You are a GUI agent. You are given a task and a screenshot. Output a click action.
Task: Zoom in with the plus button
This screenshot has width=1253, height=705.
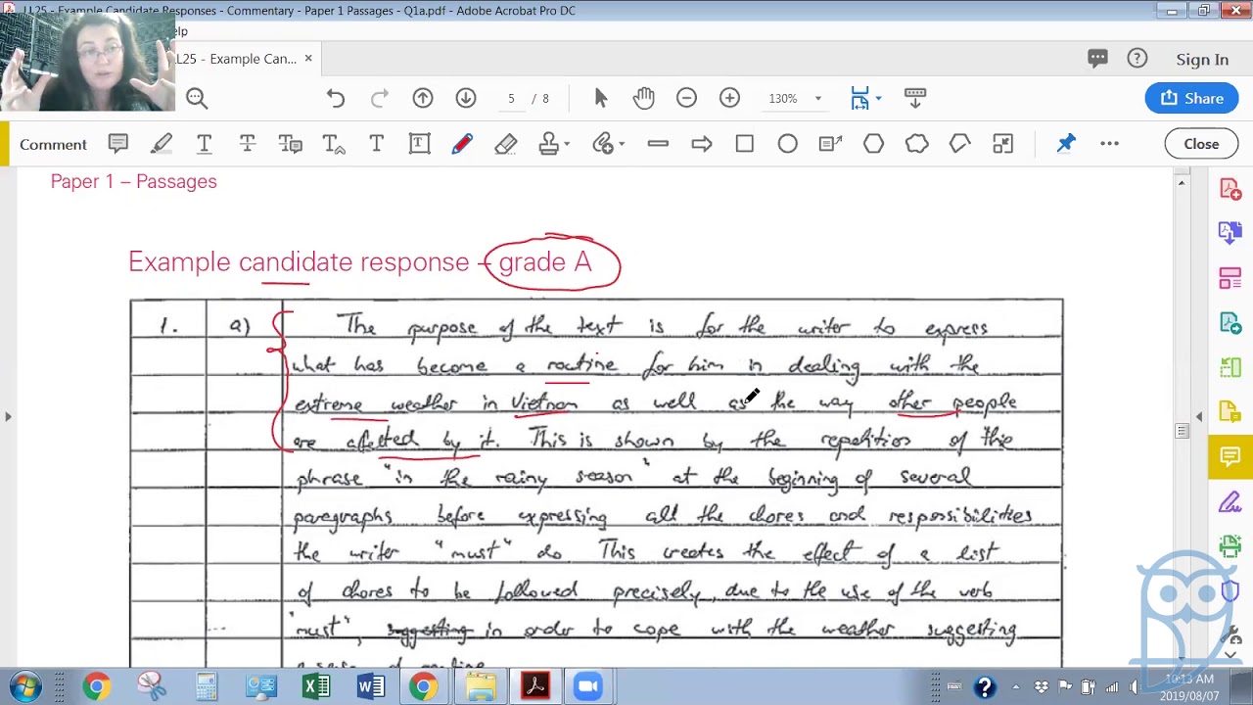729,98
